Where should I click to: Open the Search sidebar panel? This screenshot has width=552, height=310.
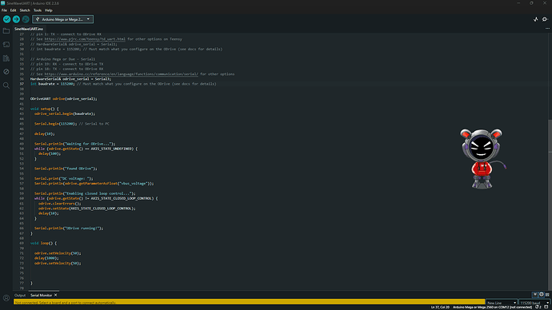(6, 85)
